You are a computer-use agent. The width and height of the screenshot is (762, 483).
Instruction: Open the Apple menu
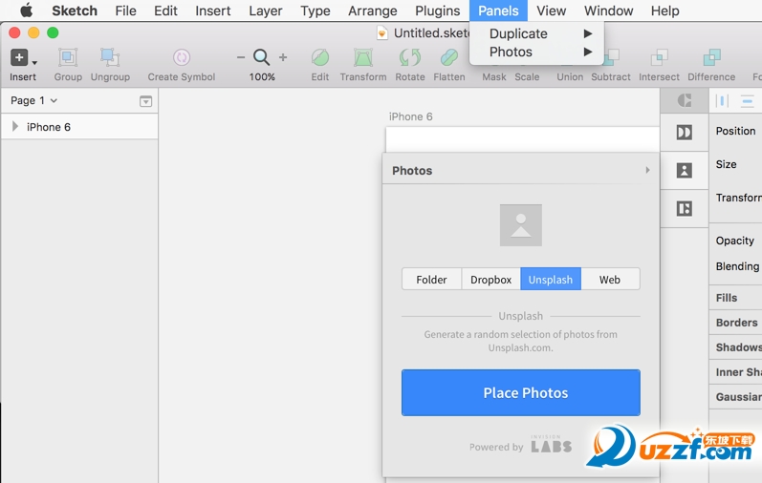point(26,10)
